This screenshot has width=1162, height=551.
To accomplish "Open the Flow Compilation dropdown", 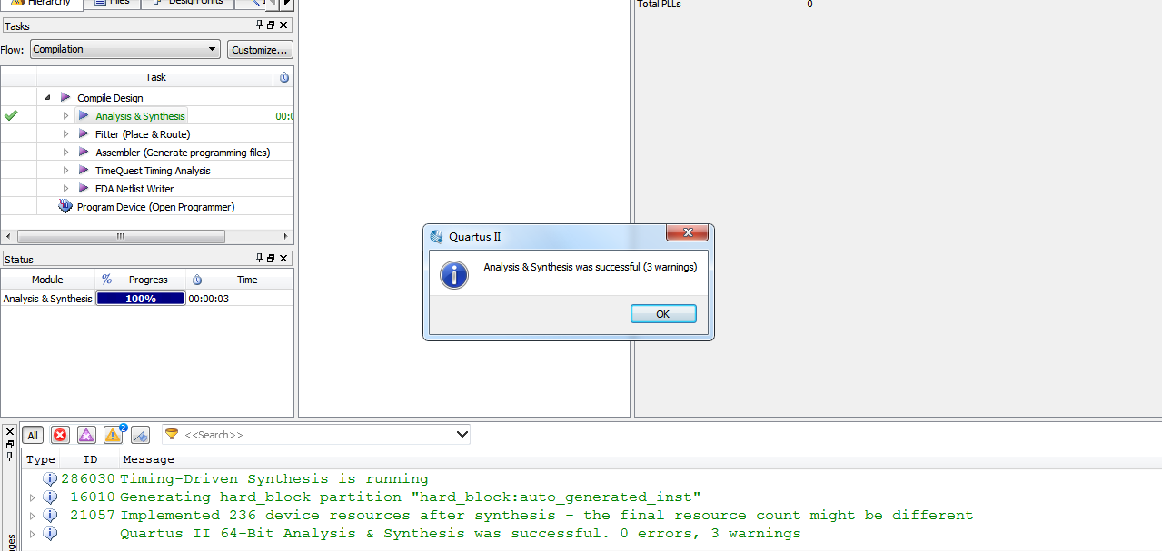I will click(125, 49).
